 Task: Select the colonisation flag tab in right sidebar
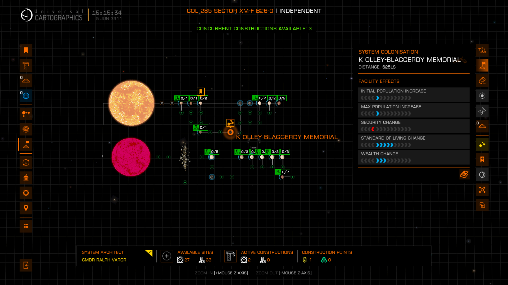click(x=482, y=65)
